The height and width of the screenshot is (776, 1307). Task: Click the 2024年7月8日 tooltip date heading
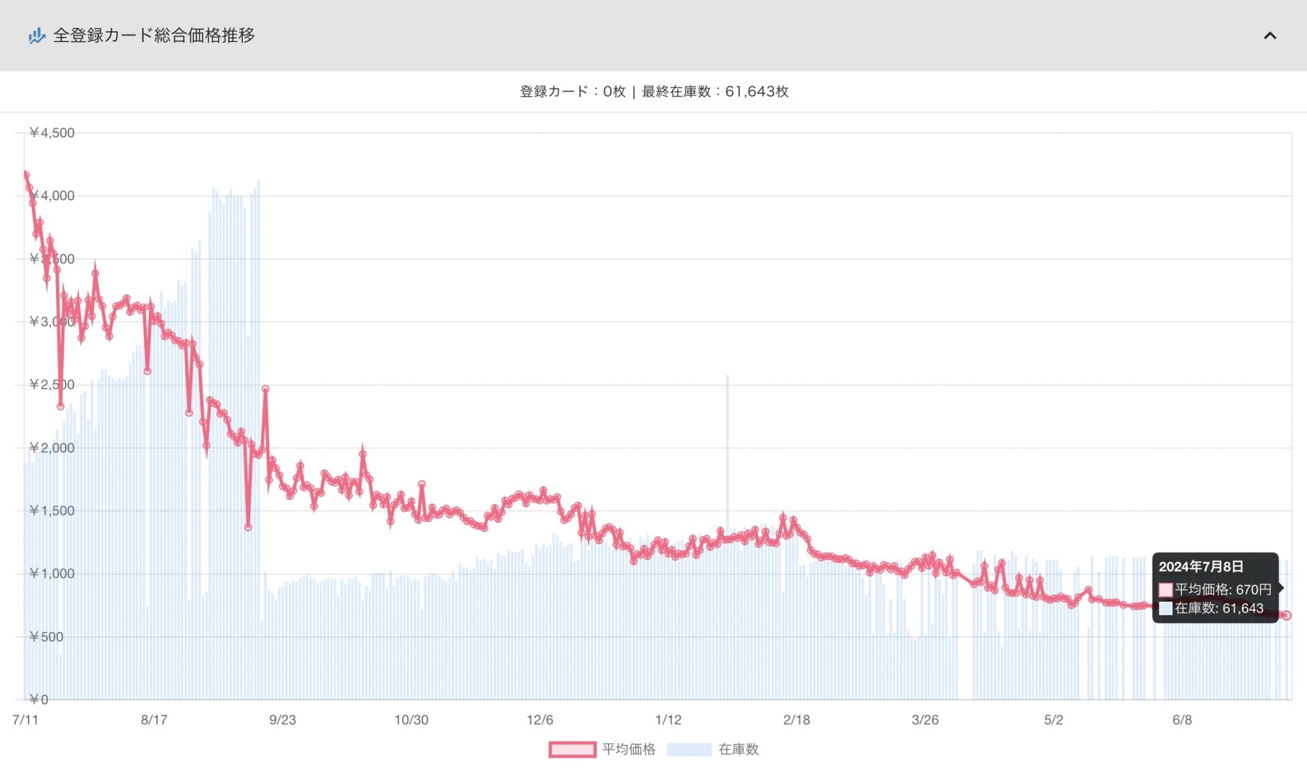(x=1200, y=567)
